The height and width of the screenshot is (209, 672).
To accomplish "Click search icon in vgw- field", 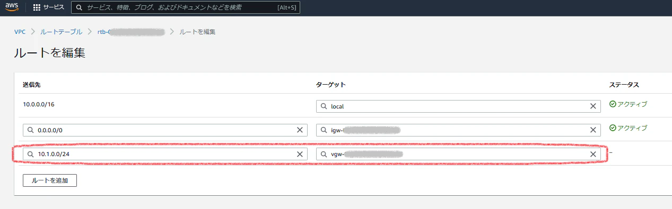I will point(324,154).
